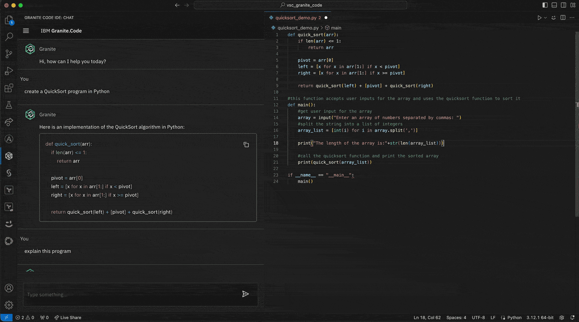
Task: Expand the Run Python File dropdown arrow
Action: pyautogui.click(x=546, y=18)
